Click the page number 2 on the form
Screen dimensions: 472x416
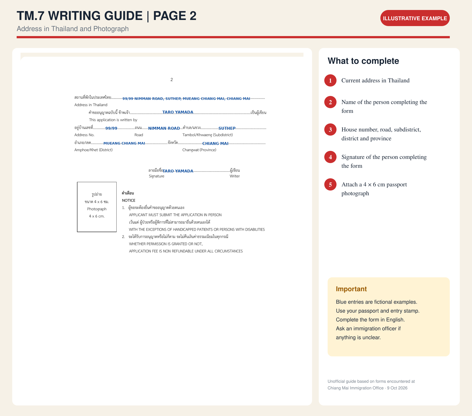point(172,80)
